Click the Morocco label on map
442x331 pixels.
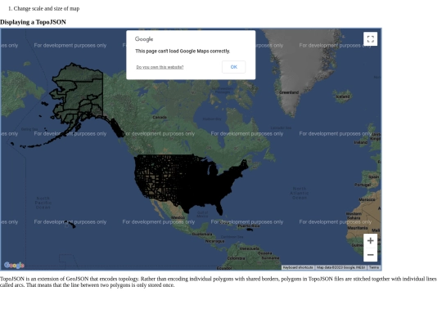[367, 199]
